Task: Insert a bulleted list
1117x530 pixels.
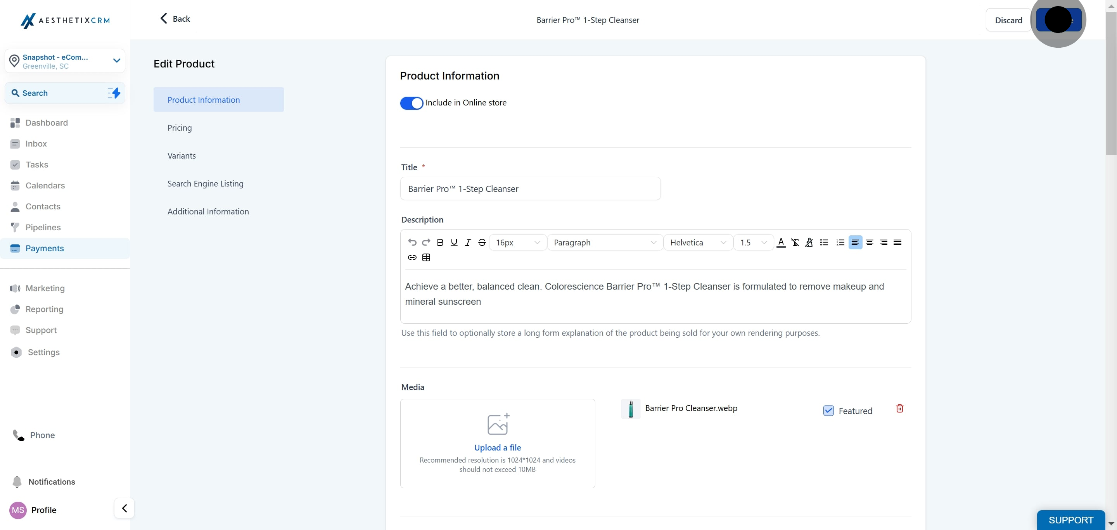Action: pos(824,242)
